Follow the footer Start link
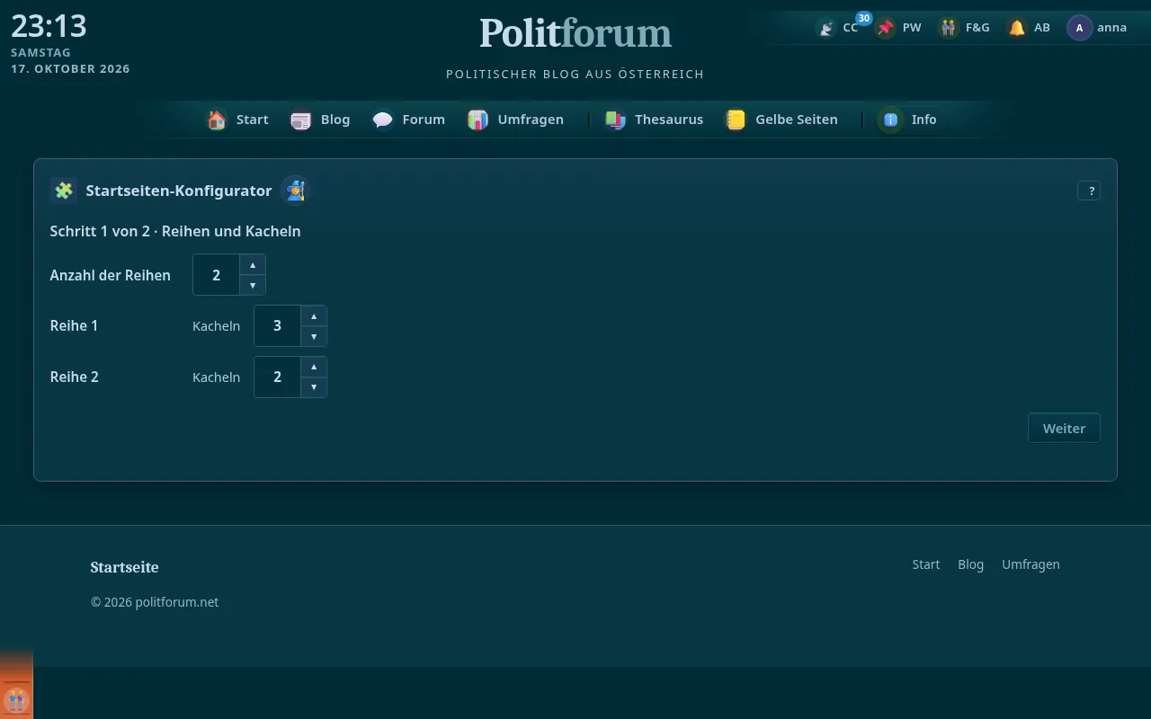 pos(926,564)
